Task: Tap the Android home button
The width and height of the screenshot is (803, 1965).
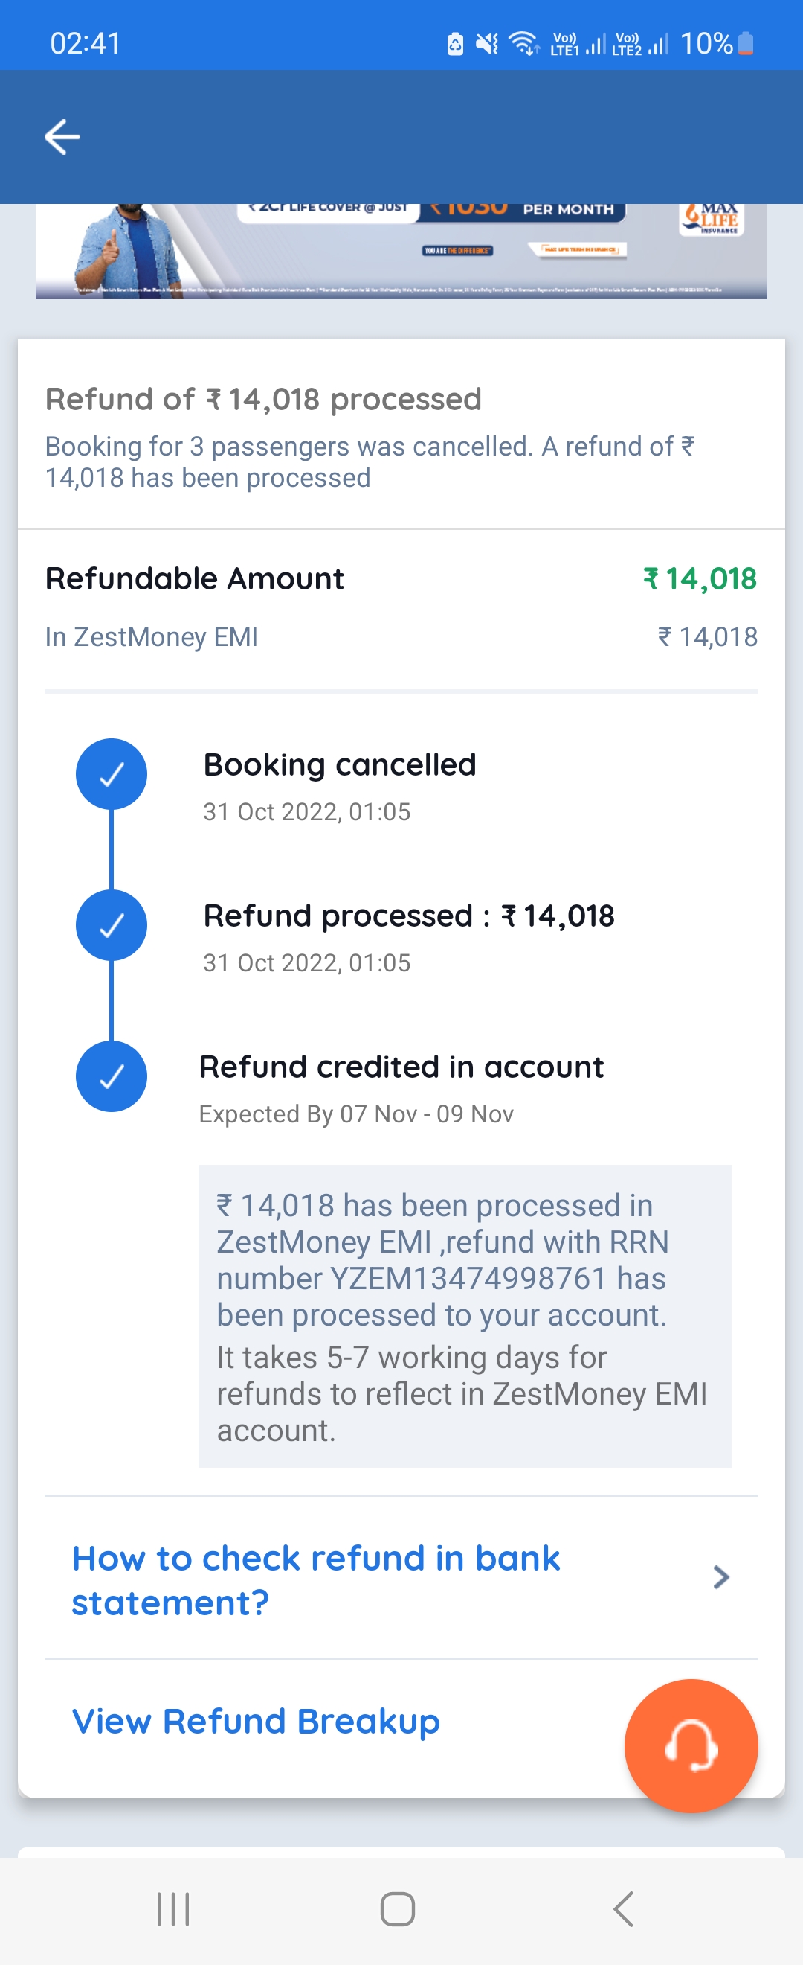Action: [x=398, y=1909]
